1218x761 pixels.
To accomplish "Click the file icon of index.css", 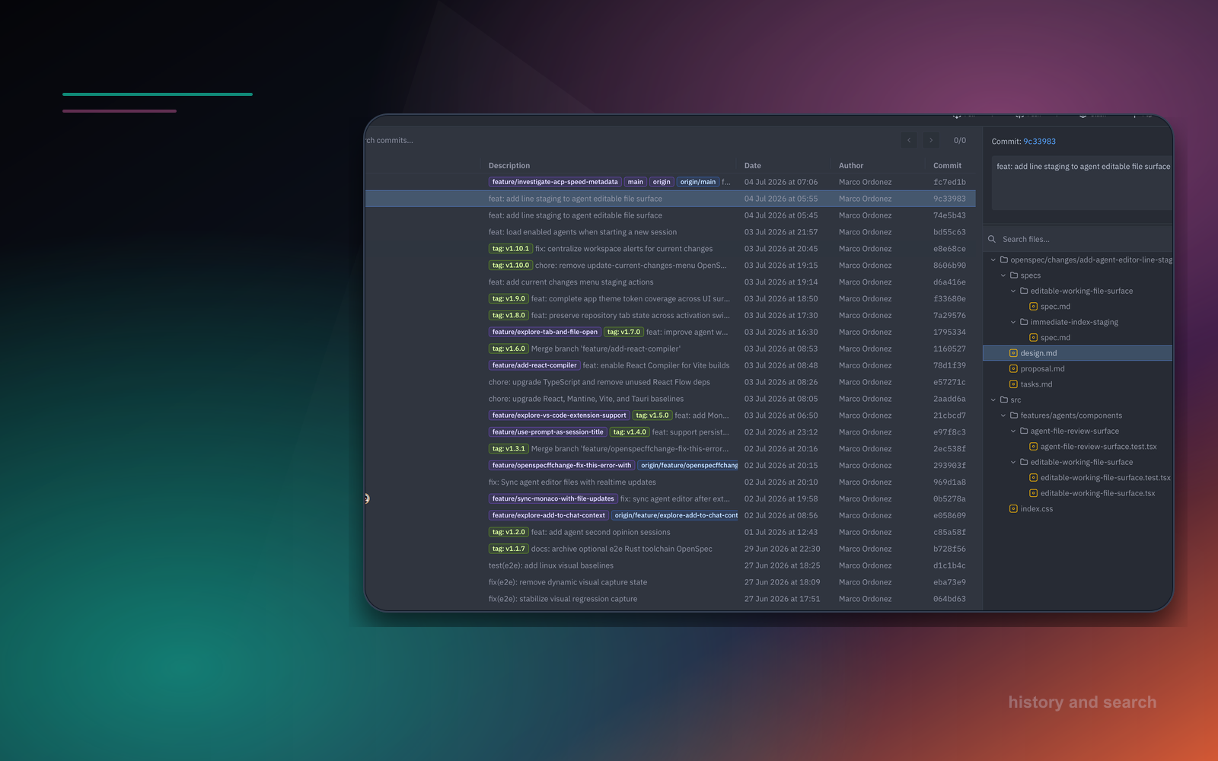I will coord(1013,509).
